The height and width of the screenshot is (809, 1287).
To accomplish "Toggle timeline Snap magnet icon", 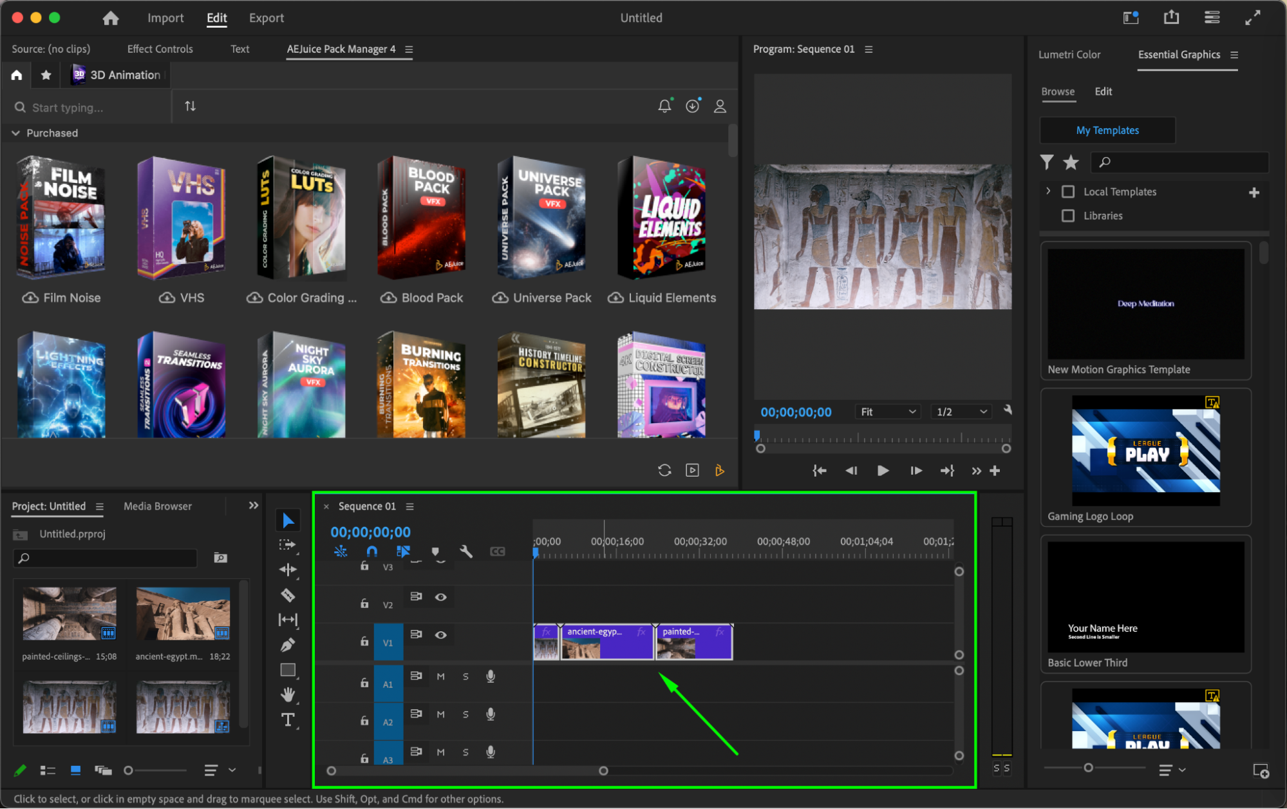I will (371, 551).
